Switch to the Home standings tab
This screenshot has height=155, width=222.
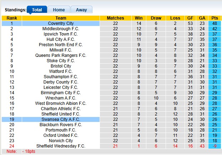pos(59,10)
